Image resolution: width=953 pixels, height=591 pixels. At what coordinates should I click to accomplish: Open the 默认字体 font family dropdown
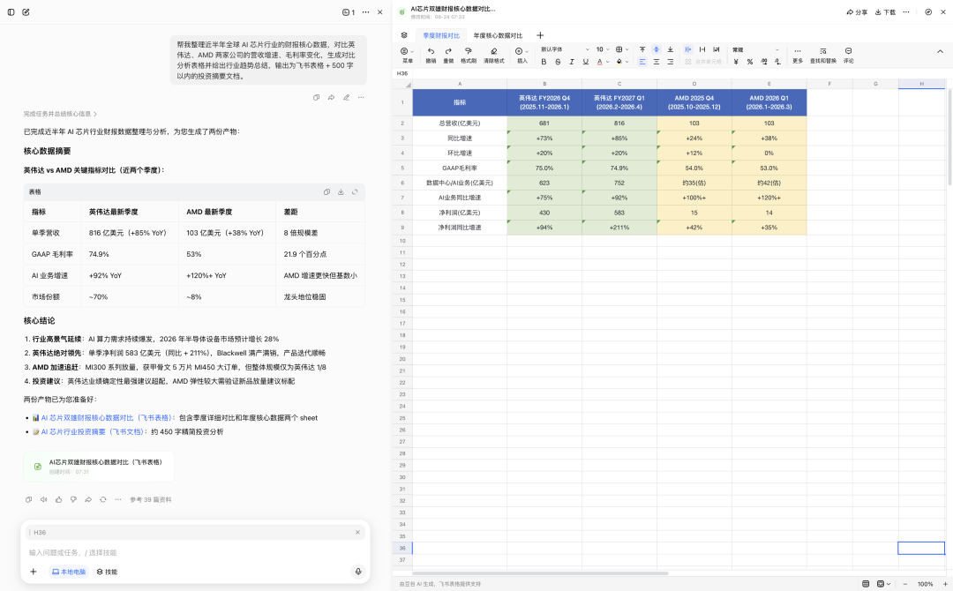pyautogui.click(x=565, y=49)
